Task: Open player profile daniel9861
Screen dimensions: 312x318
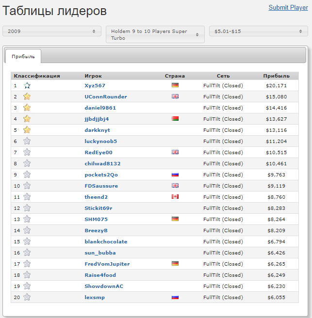Action: coord(100,108)
